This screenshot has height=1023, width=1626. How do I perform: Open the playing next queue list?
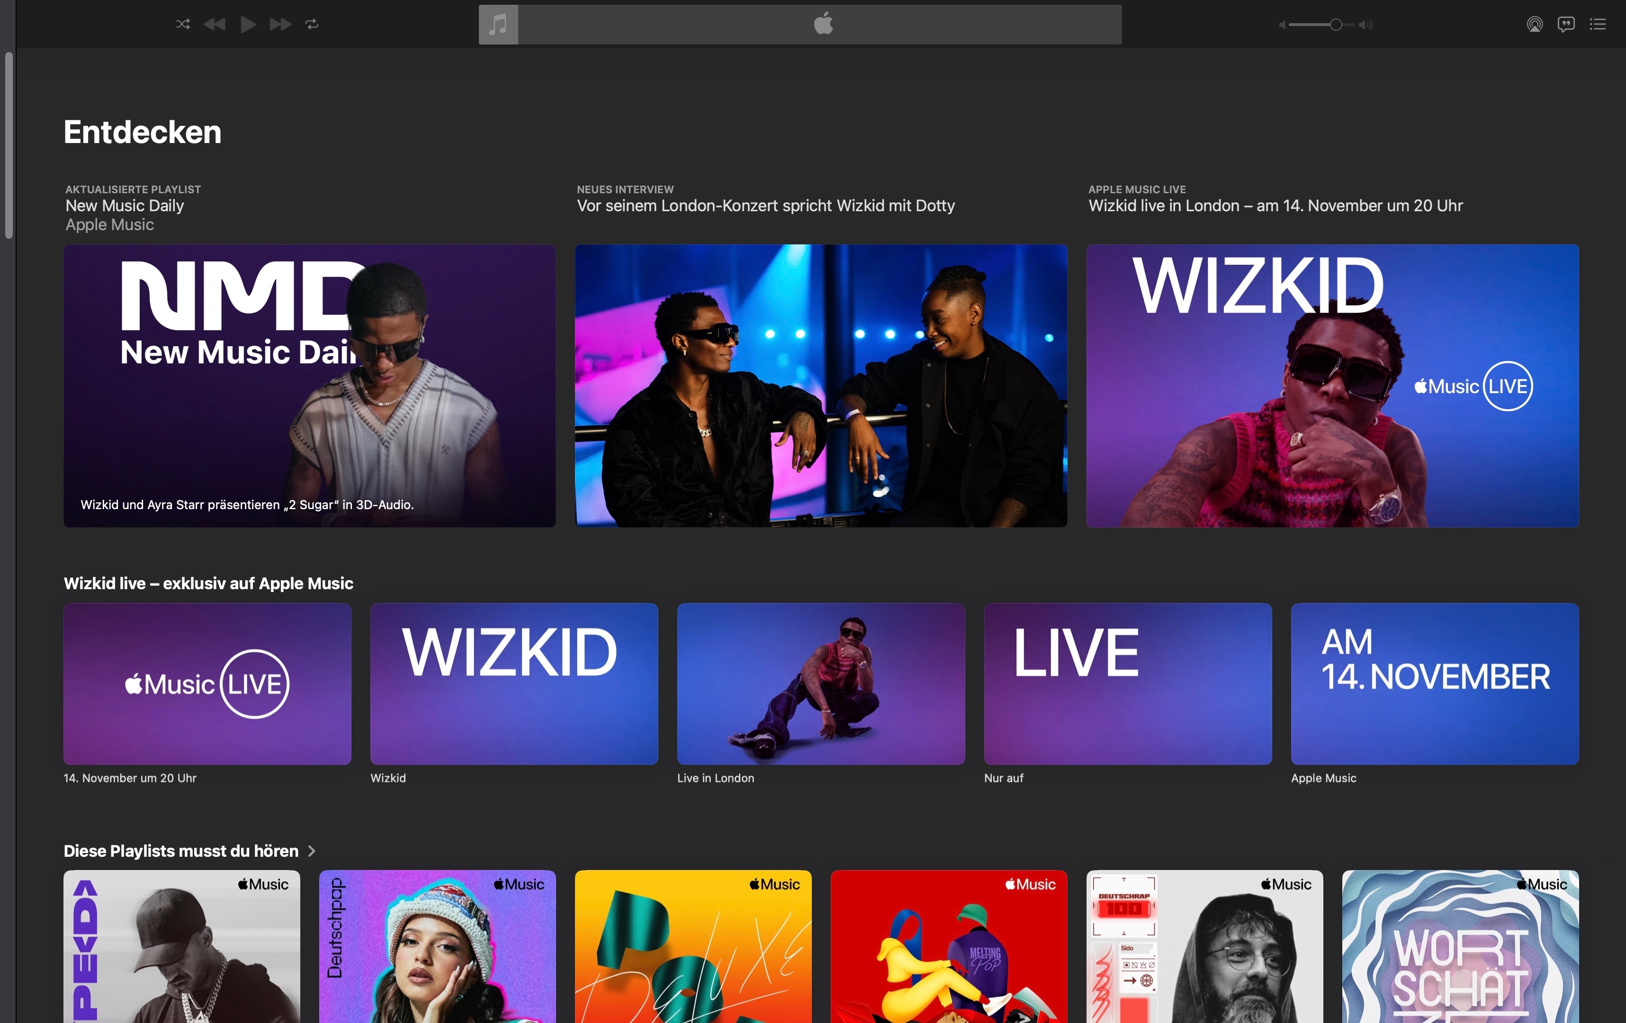click(x=1598, y=25)
